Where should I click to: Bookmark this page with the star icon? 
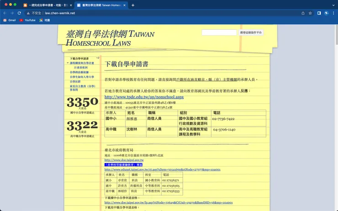[x=310, y=13]
